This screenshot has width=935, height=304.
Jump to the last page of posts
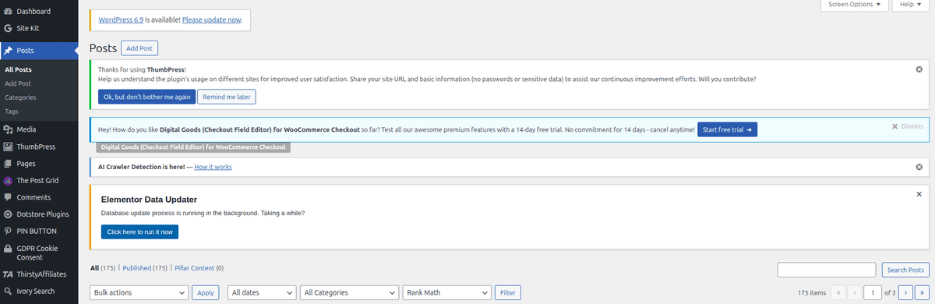click(923, 293)
